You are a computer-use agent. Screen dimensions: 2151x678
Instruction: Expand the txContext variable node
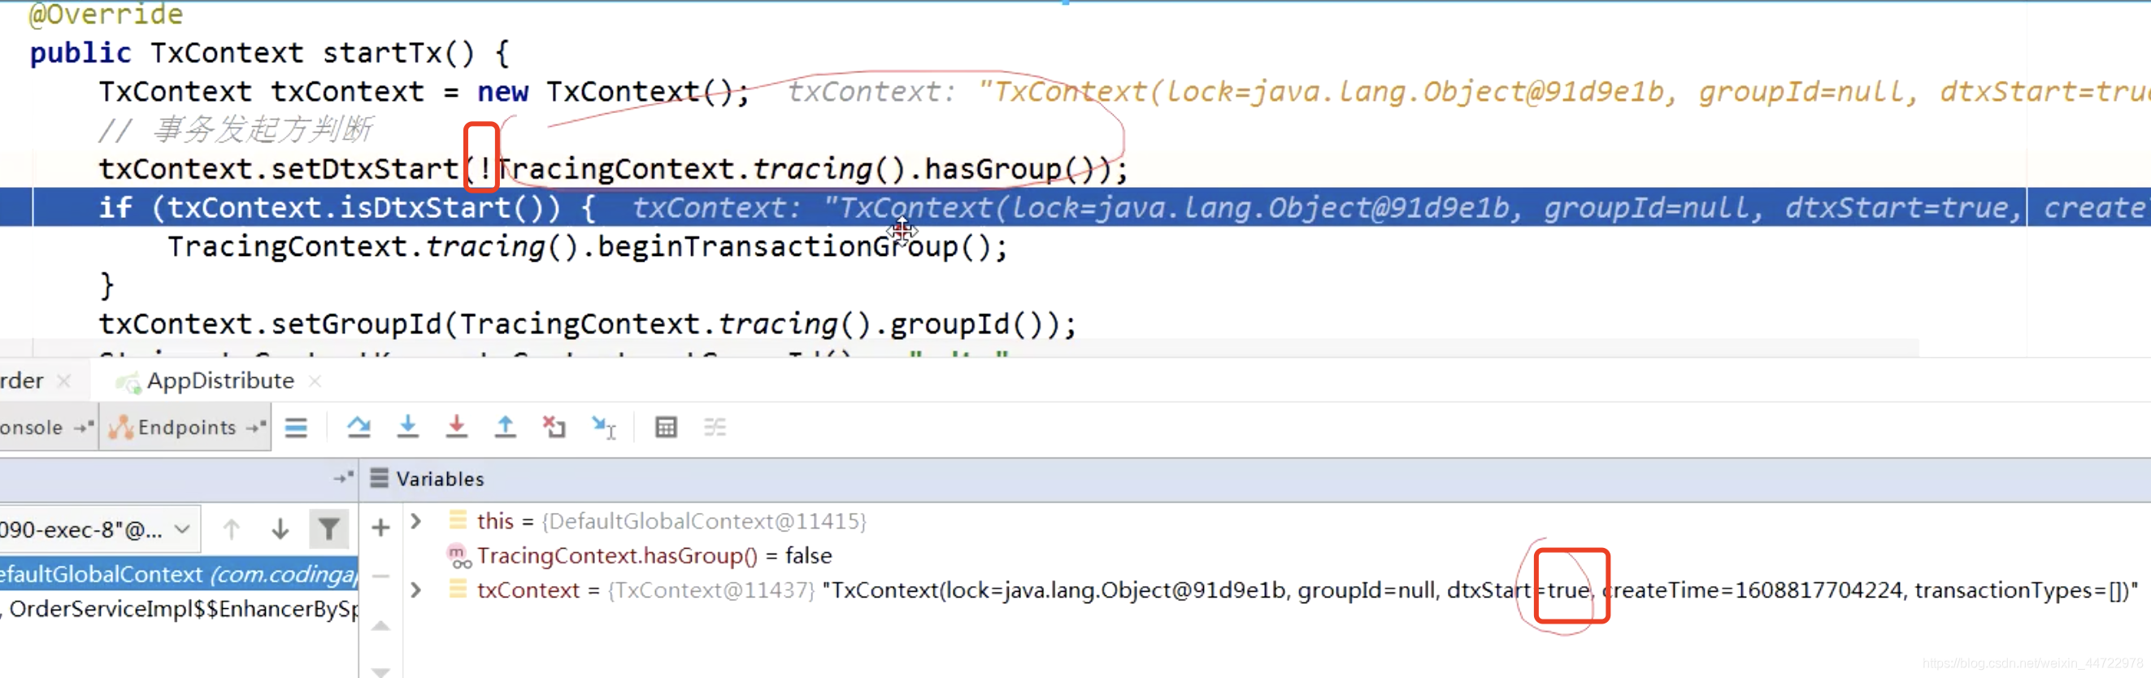click(416, 590)
